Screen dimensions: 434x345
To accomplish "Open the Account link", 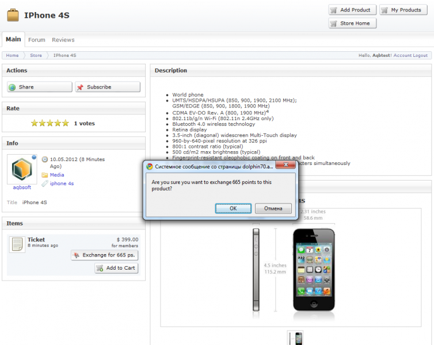I will point(402,55).
